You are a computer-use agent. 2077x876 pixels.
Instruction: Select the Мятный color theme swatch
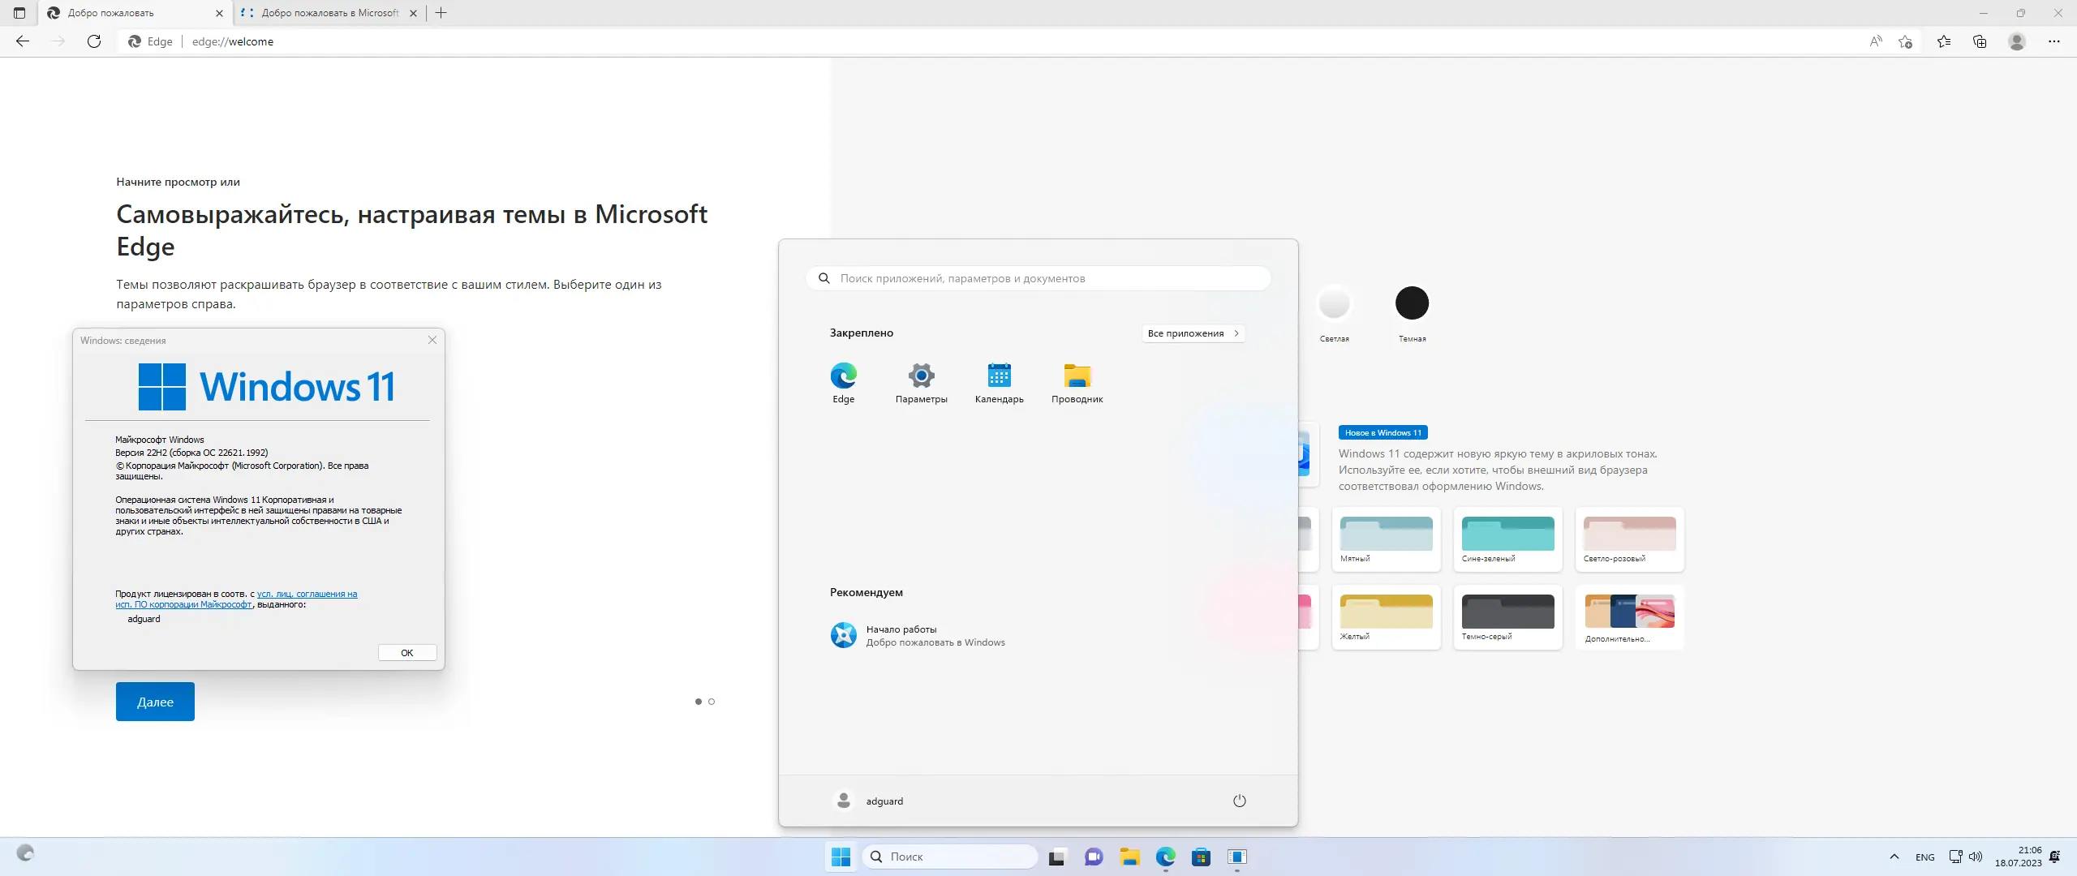point(1385,537)
